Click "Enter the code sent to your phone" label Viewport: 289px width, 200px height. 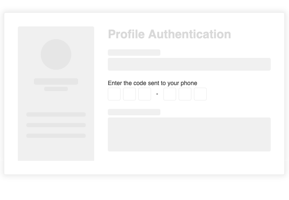(x=152, y=83)
